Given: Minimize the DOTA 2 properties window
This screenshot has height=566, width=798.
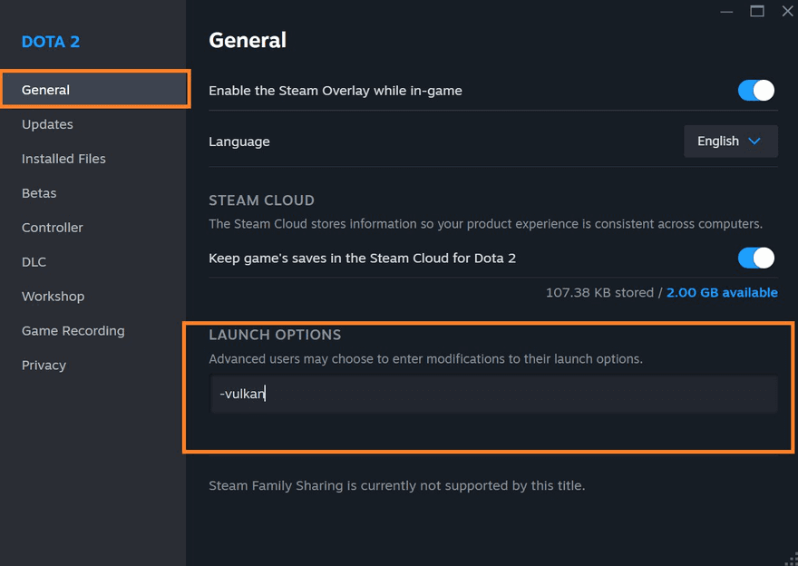Looking at the screenshot, I should click(x=726, y=11).
